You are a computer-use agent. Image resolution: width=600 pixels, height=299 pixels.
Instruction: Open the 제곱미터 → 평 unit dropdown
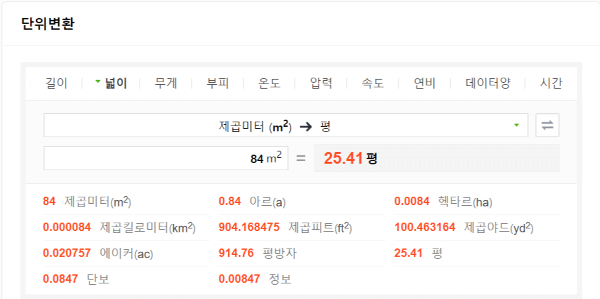pos(286,126)
